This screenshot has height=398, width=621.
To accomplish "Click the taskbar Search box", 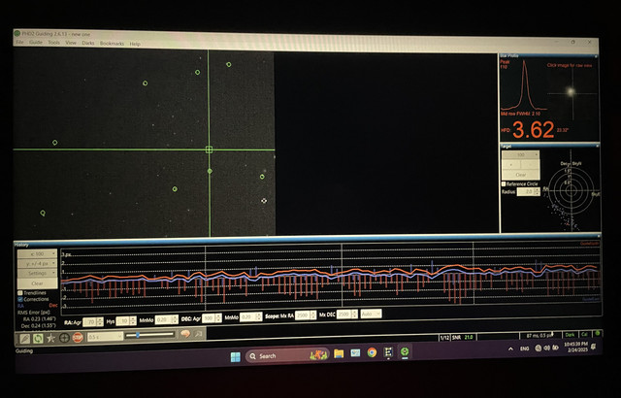I will (287, 355).
